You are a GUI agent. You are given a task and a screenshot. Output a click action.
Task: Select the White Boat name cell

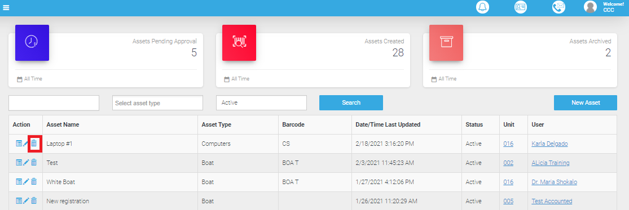pyautogui.click(x=120, y=182)
